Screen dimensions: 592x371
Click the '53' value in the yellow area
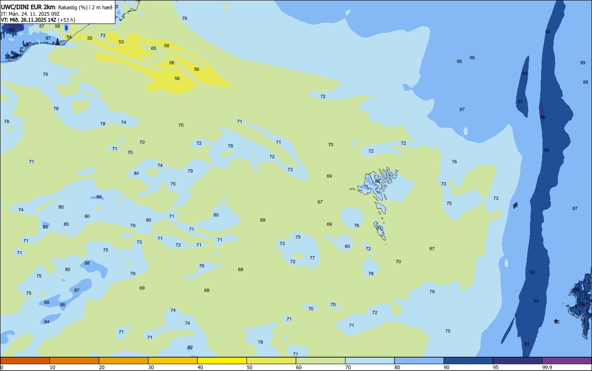pos(121,42)
